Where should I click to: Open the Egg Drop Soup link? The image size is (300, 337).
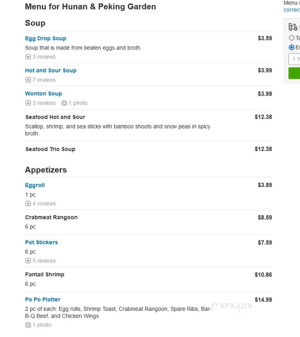tap(45, 38)
